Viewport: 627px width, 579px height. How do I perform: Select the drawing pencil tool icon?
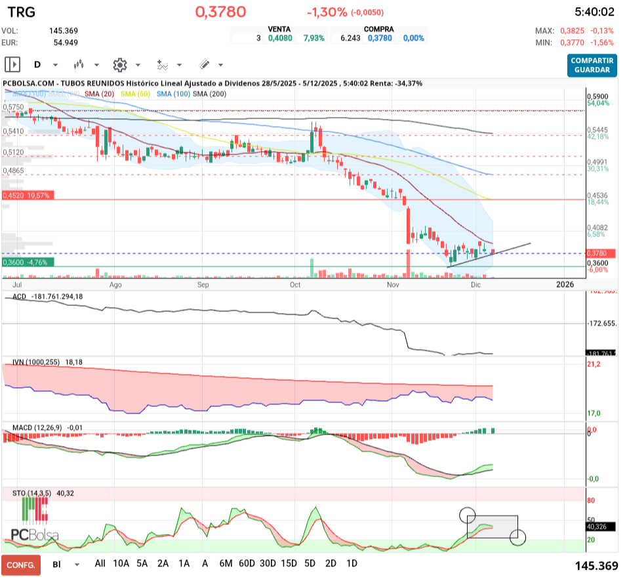[204, 65]
